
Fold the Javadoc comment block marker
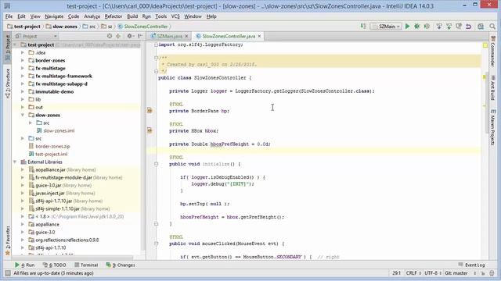(157, 58)
